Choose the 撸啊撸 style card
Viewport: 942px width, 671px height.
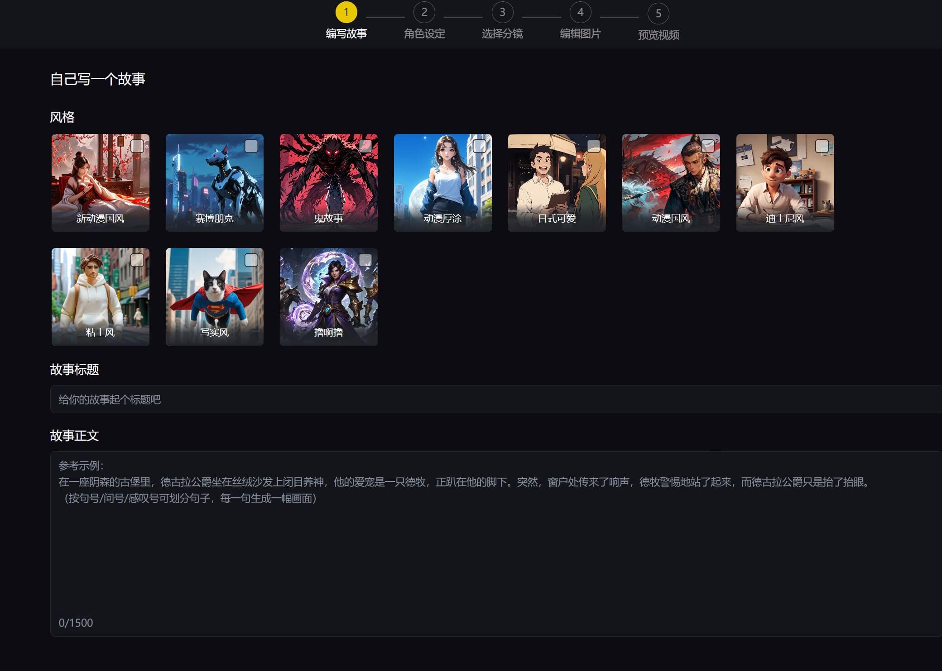328,297
